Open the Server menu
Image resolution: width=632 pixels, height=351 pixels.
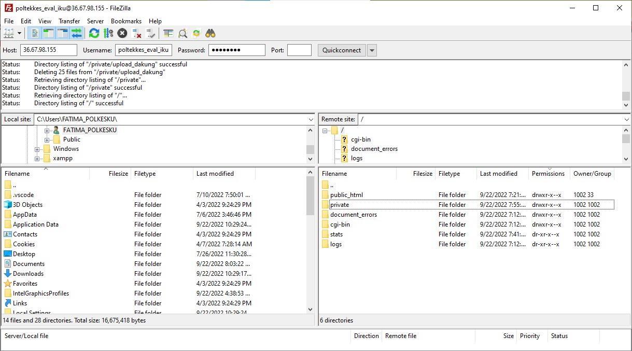point(95,21)
